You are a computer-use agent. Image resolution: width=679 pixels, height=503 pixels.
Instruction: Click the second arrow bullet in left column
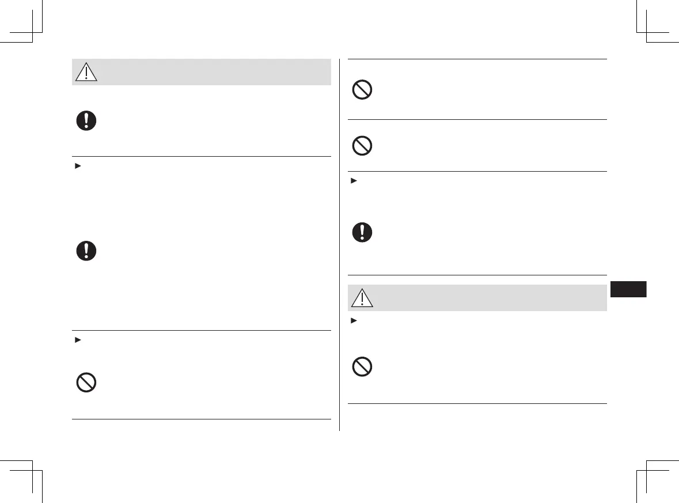(x=75, y=340)
